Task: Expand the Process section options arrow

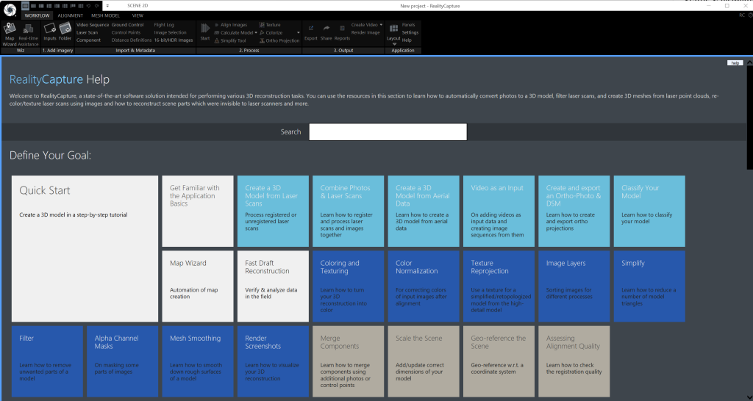Action: (299, 32)
